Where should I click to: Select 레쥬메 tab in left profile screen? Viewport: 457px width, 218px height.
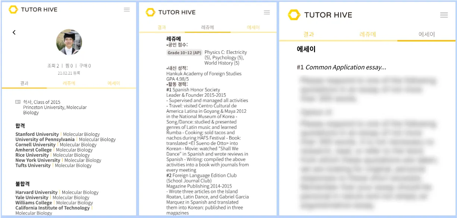point(69,83)
